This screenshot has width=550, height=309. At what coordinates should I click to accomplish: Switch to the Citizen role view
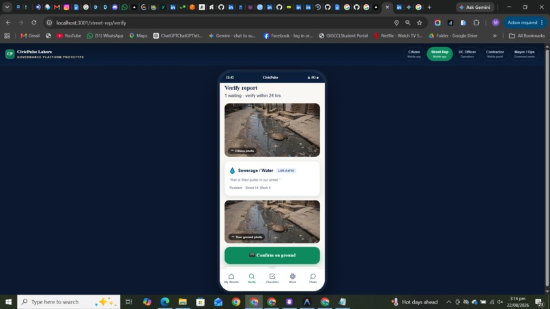click(414, 54)
